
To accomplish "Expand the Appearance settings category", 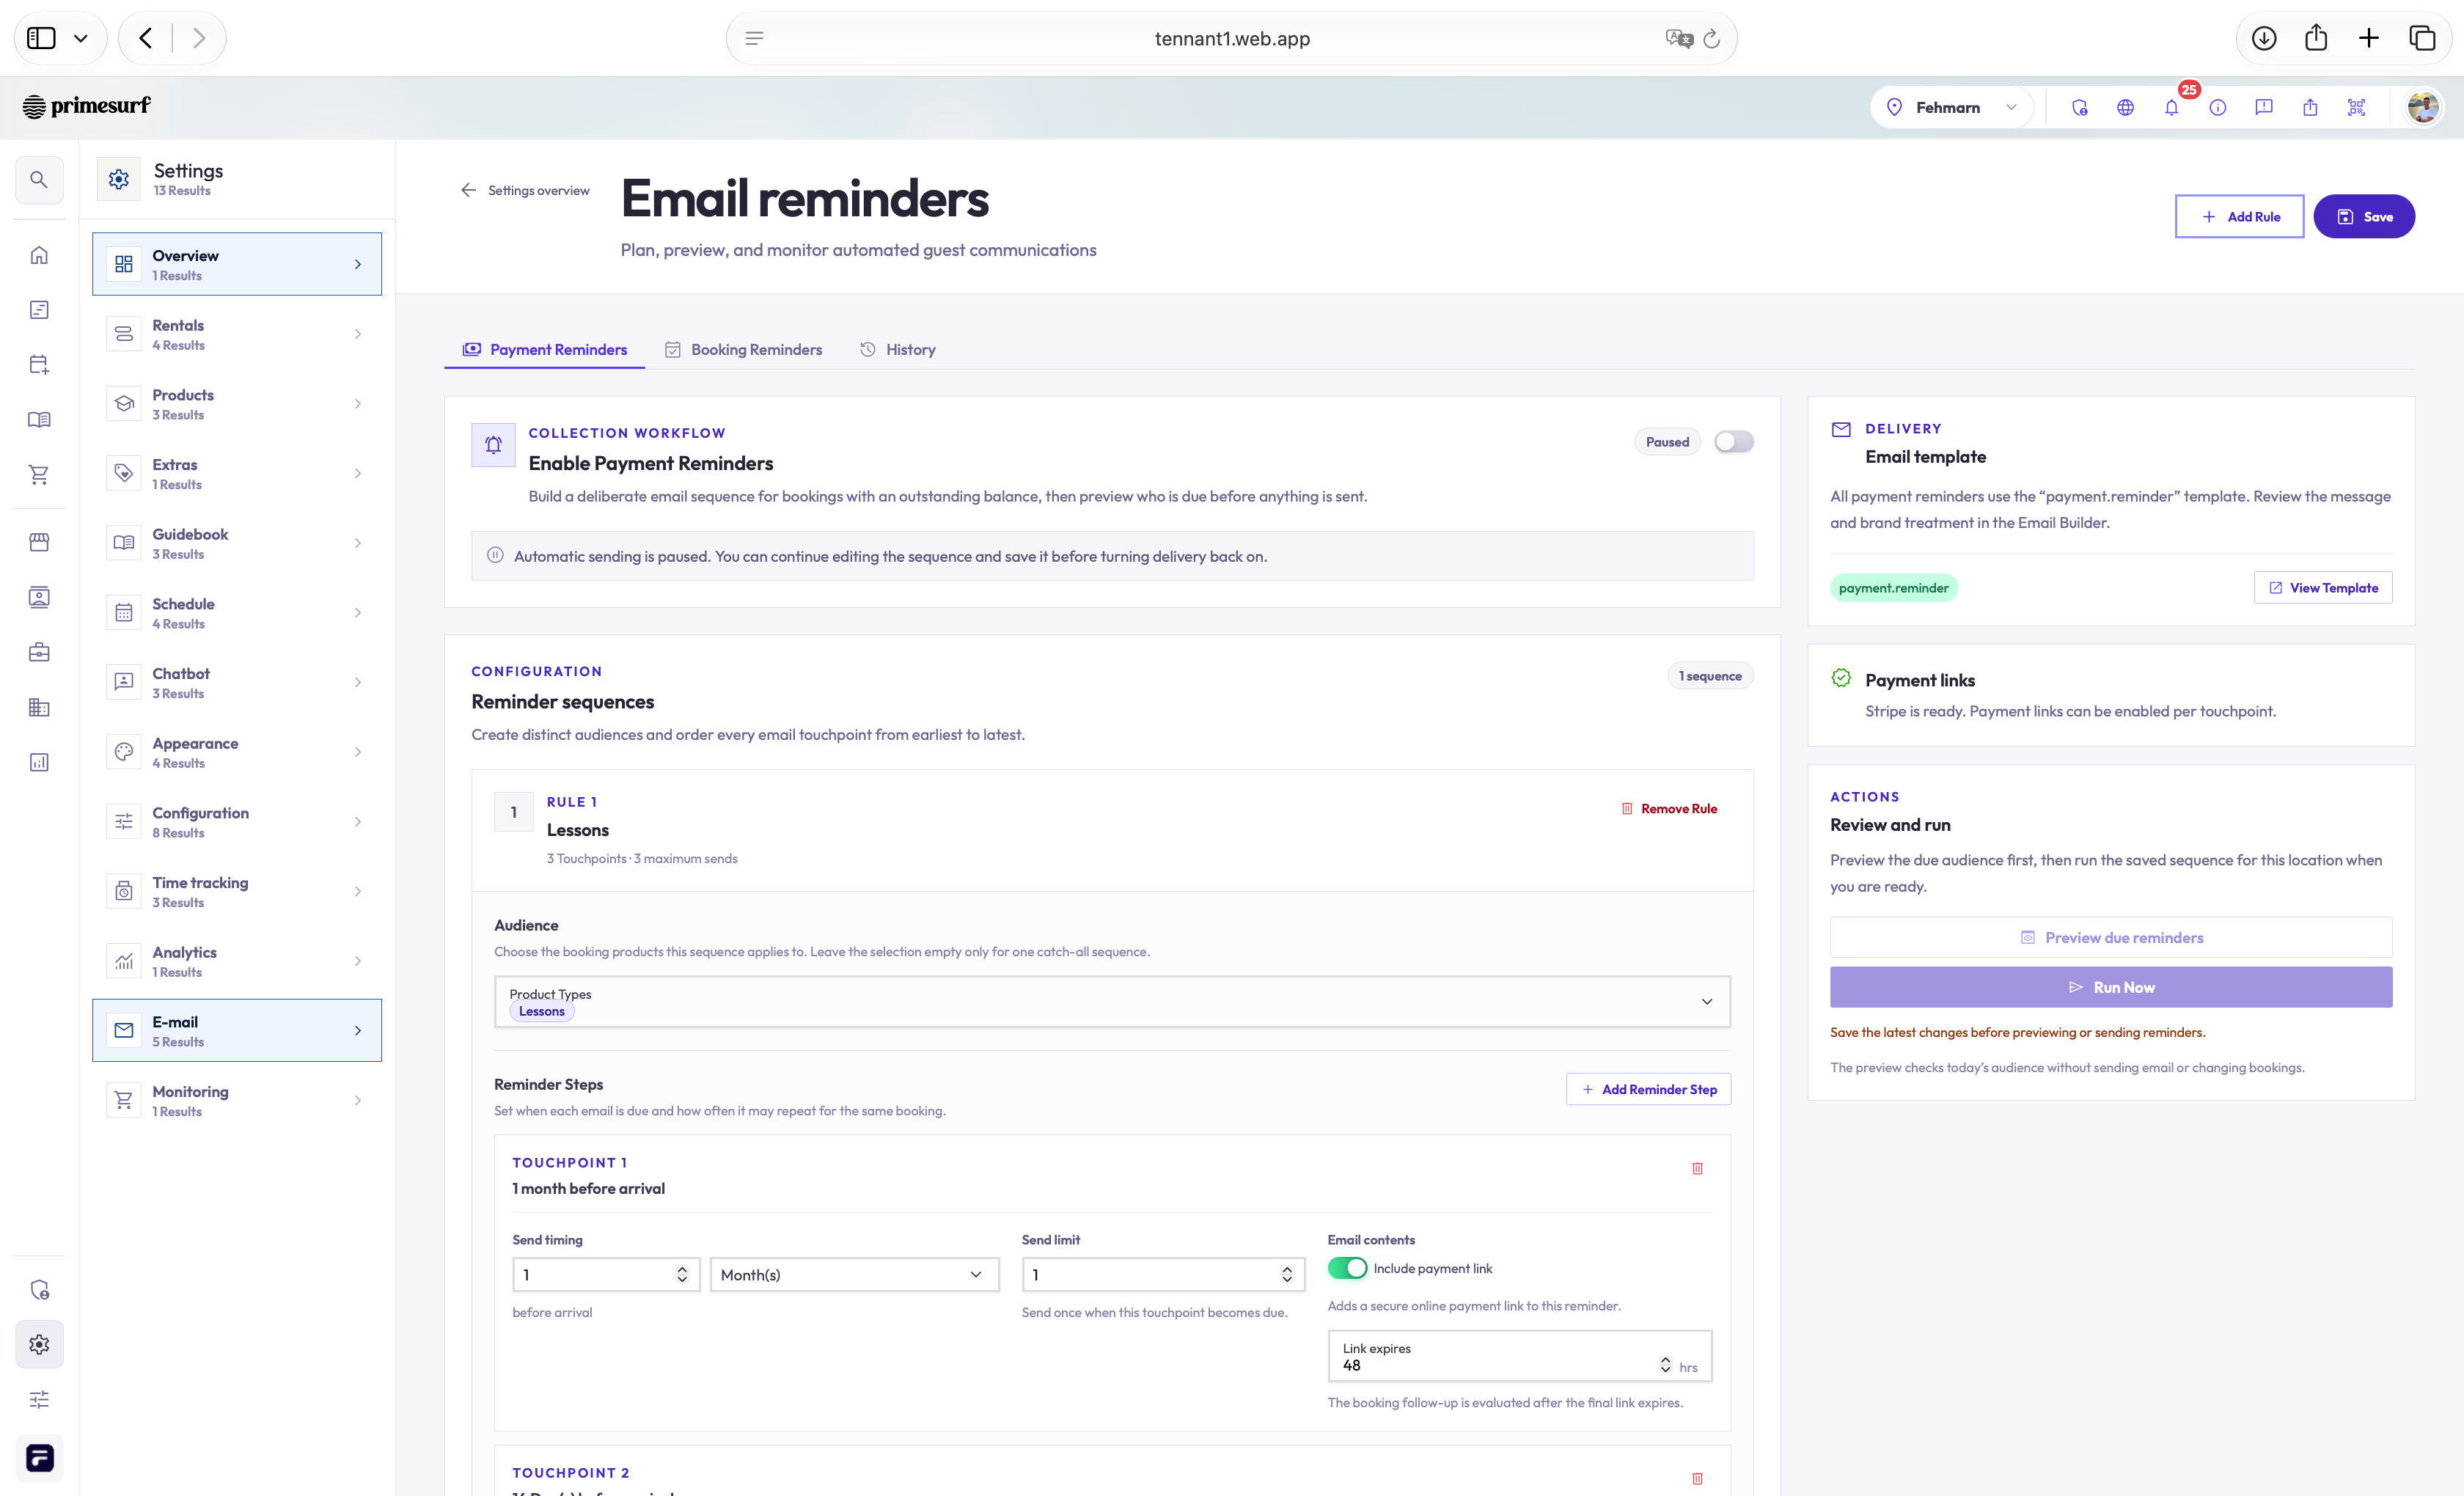I will coord(237,752).
